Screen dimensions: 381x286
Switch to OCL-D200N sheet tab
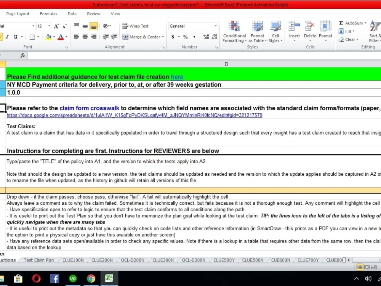[x=133, y=260]
